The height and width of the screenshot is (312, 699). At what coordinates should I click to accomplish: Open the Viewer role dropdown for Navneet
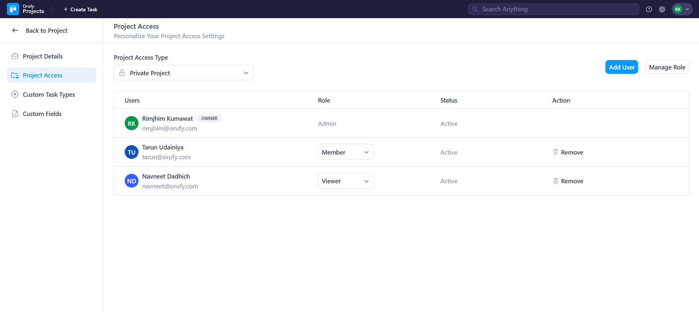click(345, 181)
